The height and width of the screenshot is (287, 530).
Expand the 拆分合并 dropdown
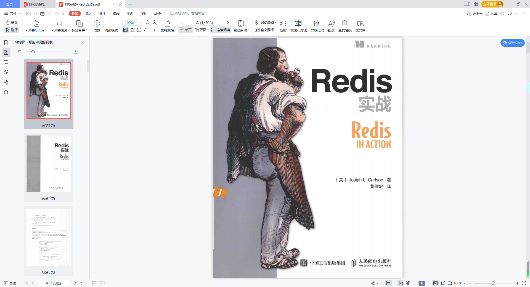[86, 30]
